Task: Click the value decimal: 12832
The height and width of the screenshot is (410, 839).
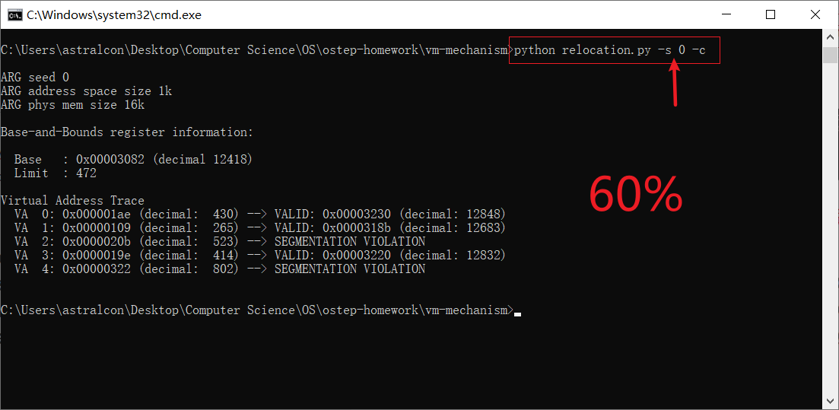Action: point(453,256)
